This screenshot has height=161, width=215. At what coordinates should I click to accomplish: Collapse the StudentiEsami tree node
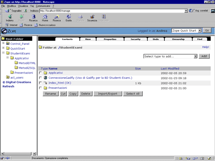tap(3, 53)
